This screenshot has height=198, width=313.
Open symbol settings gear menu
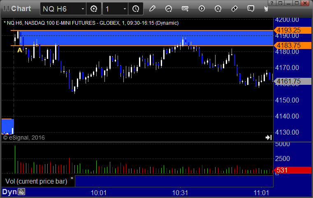coord(94,9)
